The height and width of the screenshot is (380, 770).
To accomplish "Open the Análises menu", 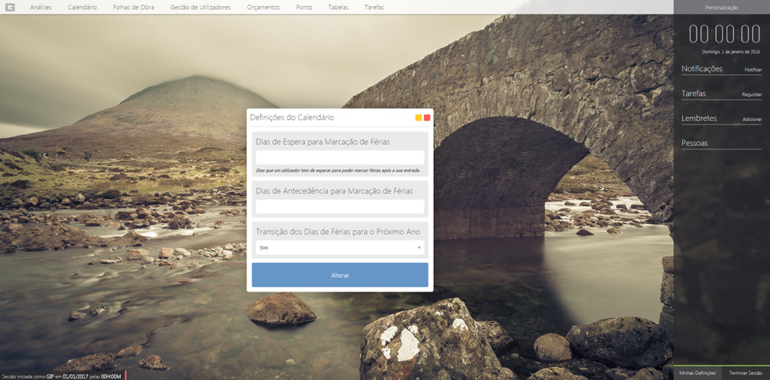I will tap(41, 7).
